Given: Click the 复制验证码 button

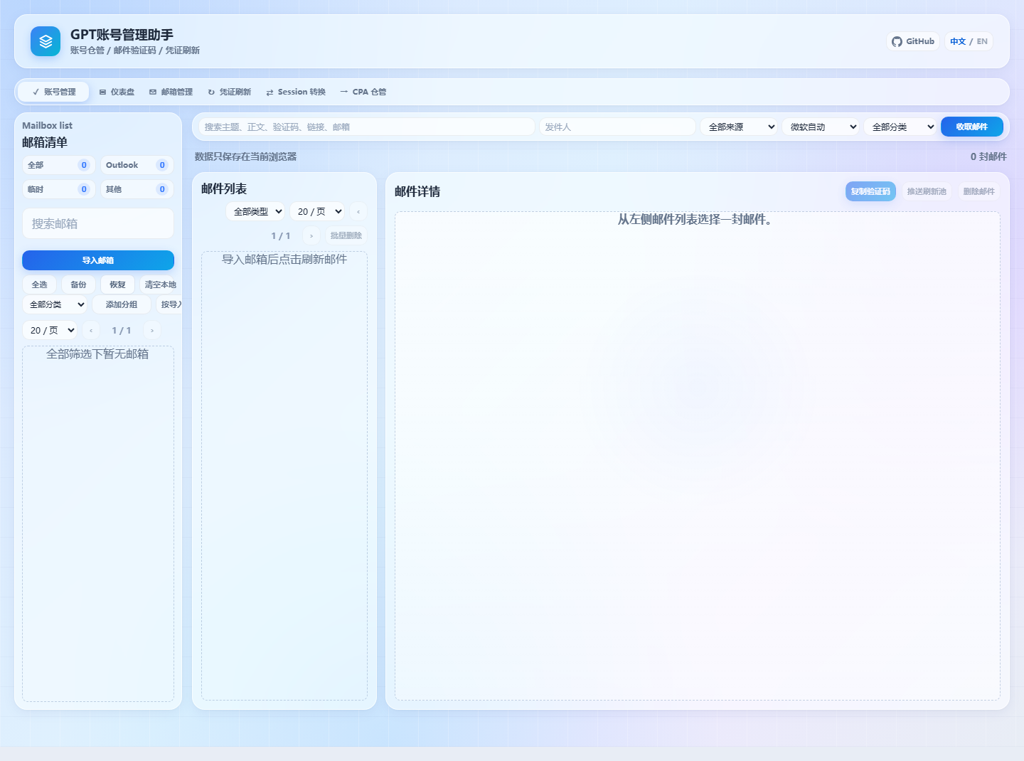Looking at the screenshot, I should click(870, 191).
